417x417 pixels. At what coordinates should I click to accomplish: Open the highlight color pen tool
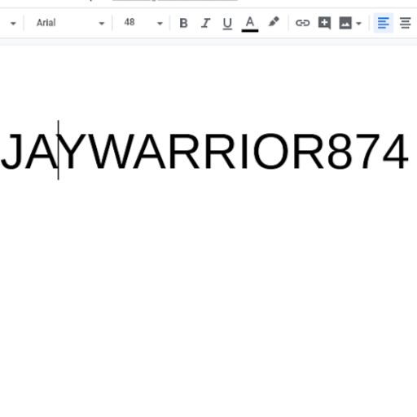click(x=274, y=22)
